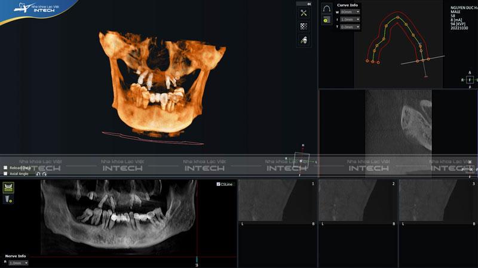Click the skull rendering icon
Screen dimensions: 478x268
304,41
